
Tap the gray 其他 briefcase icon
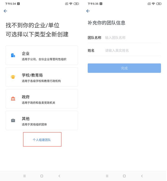(x=13, y=120)
